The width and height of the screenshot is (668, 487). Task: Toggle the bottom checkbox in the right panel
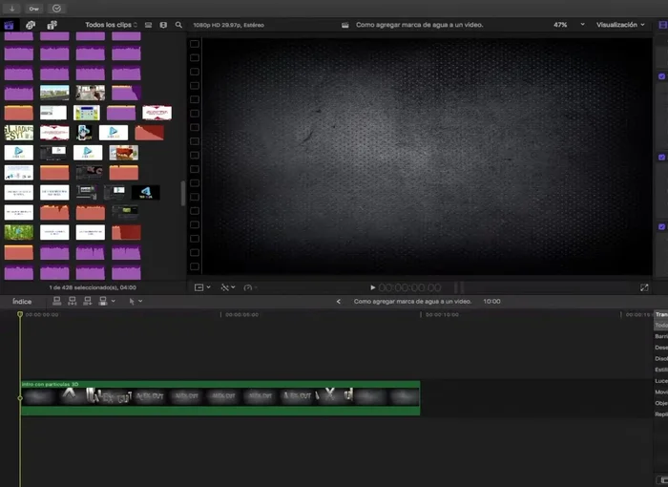[662, 227]
